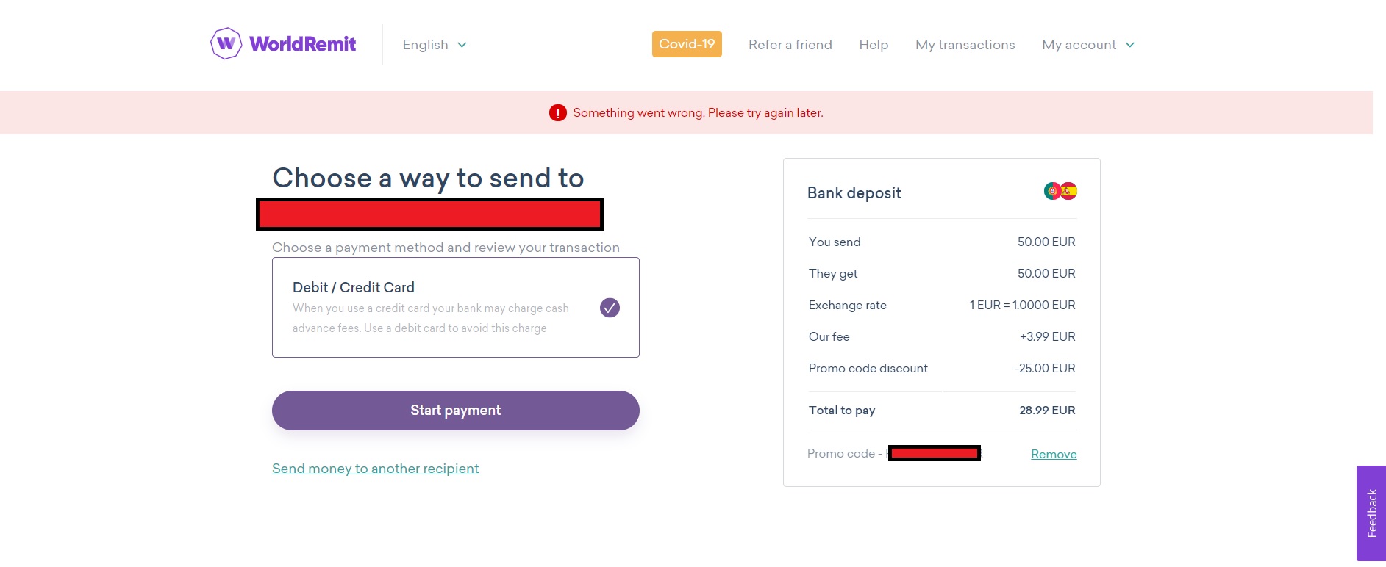1386x567 pixels.
Task: Go to Refer a friend
Action: (790, 45)
